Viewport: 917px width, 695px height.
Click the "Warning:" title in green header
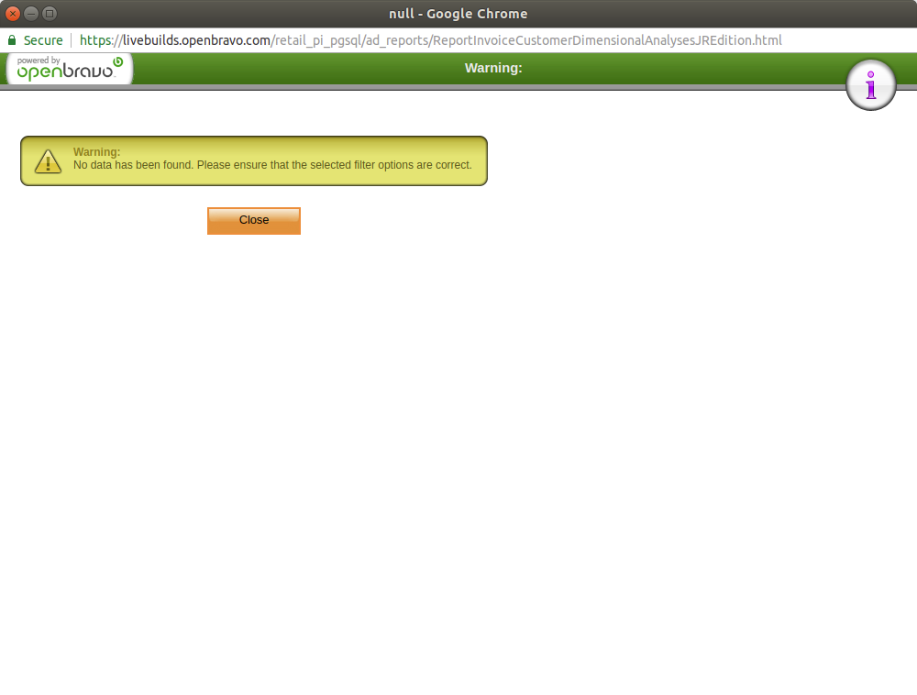(493, 68)
